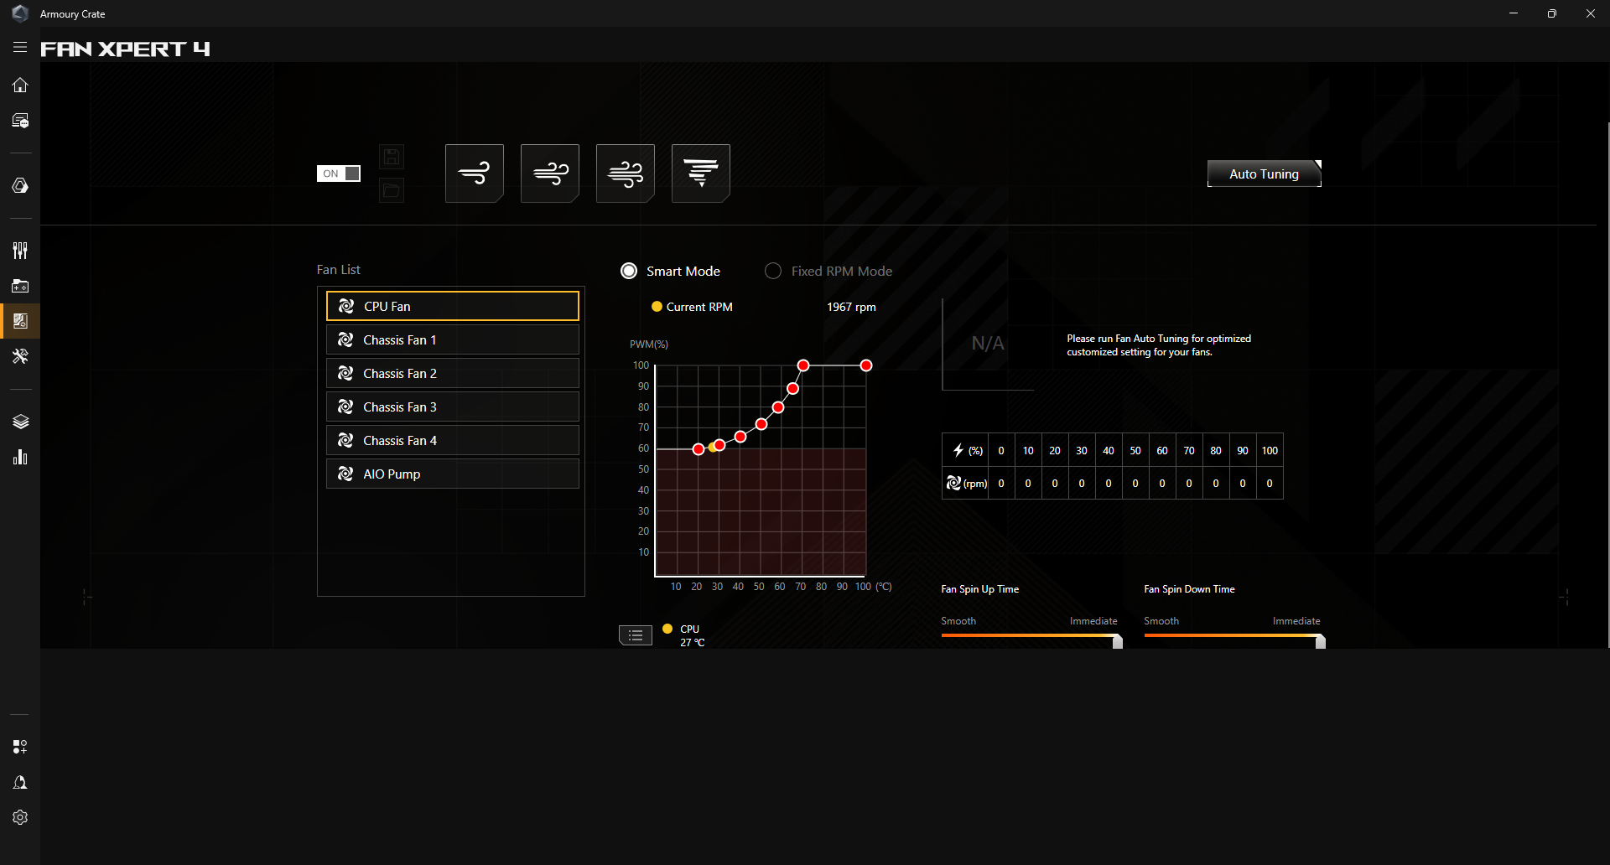1610x865 pixels.
Task: Close the Armoury Crate window
Action: pyautogui.click(x=1591, y=13)
